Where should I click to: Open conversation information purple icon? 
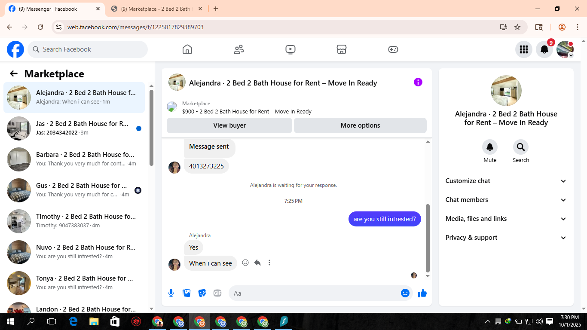[x=418, y=82]
